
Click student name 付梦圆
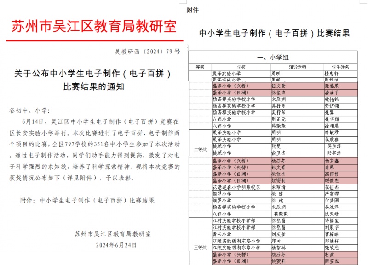click(332, 201)
